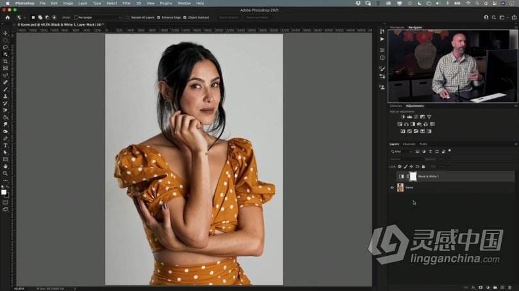The height and width of the screenshot is (291, 519).
Task: Select the Crop tool in toolbar
Action: tap(5, 61)
